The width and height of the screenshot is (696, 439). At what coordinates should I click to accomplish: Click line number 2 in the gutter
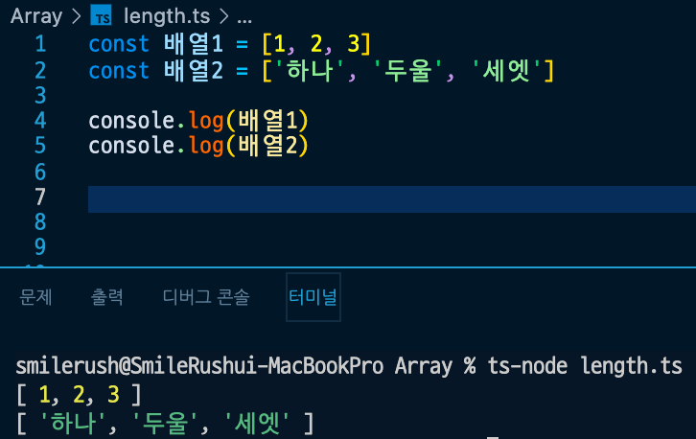pos(40,70)
